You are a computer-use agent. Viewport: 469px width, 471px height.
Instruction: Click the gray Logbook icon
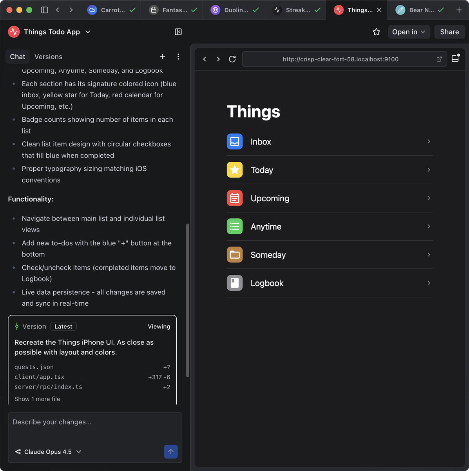[235, 283]
